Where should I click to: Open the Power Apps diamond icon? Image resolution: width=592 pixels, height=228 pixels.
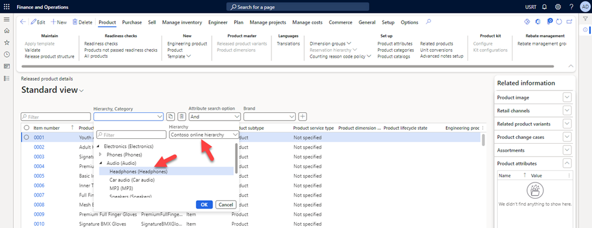[528, 22]
